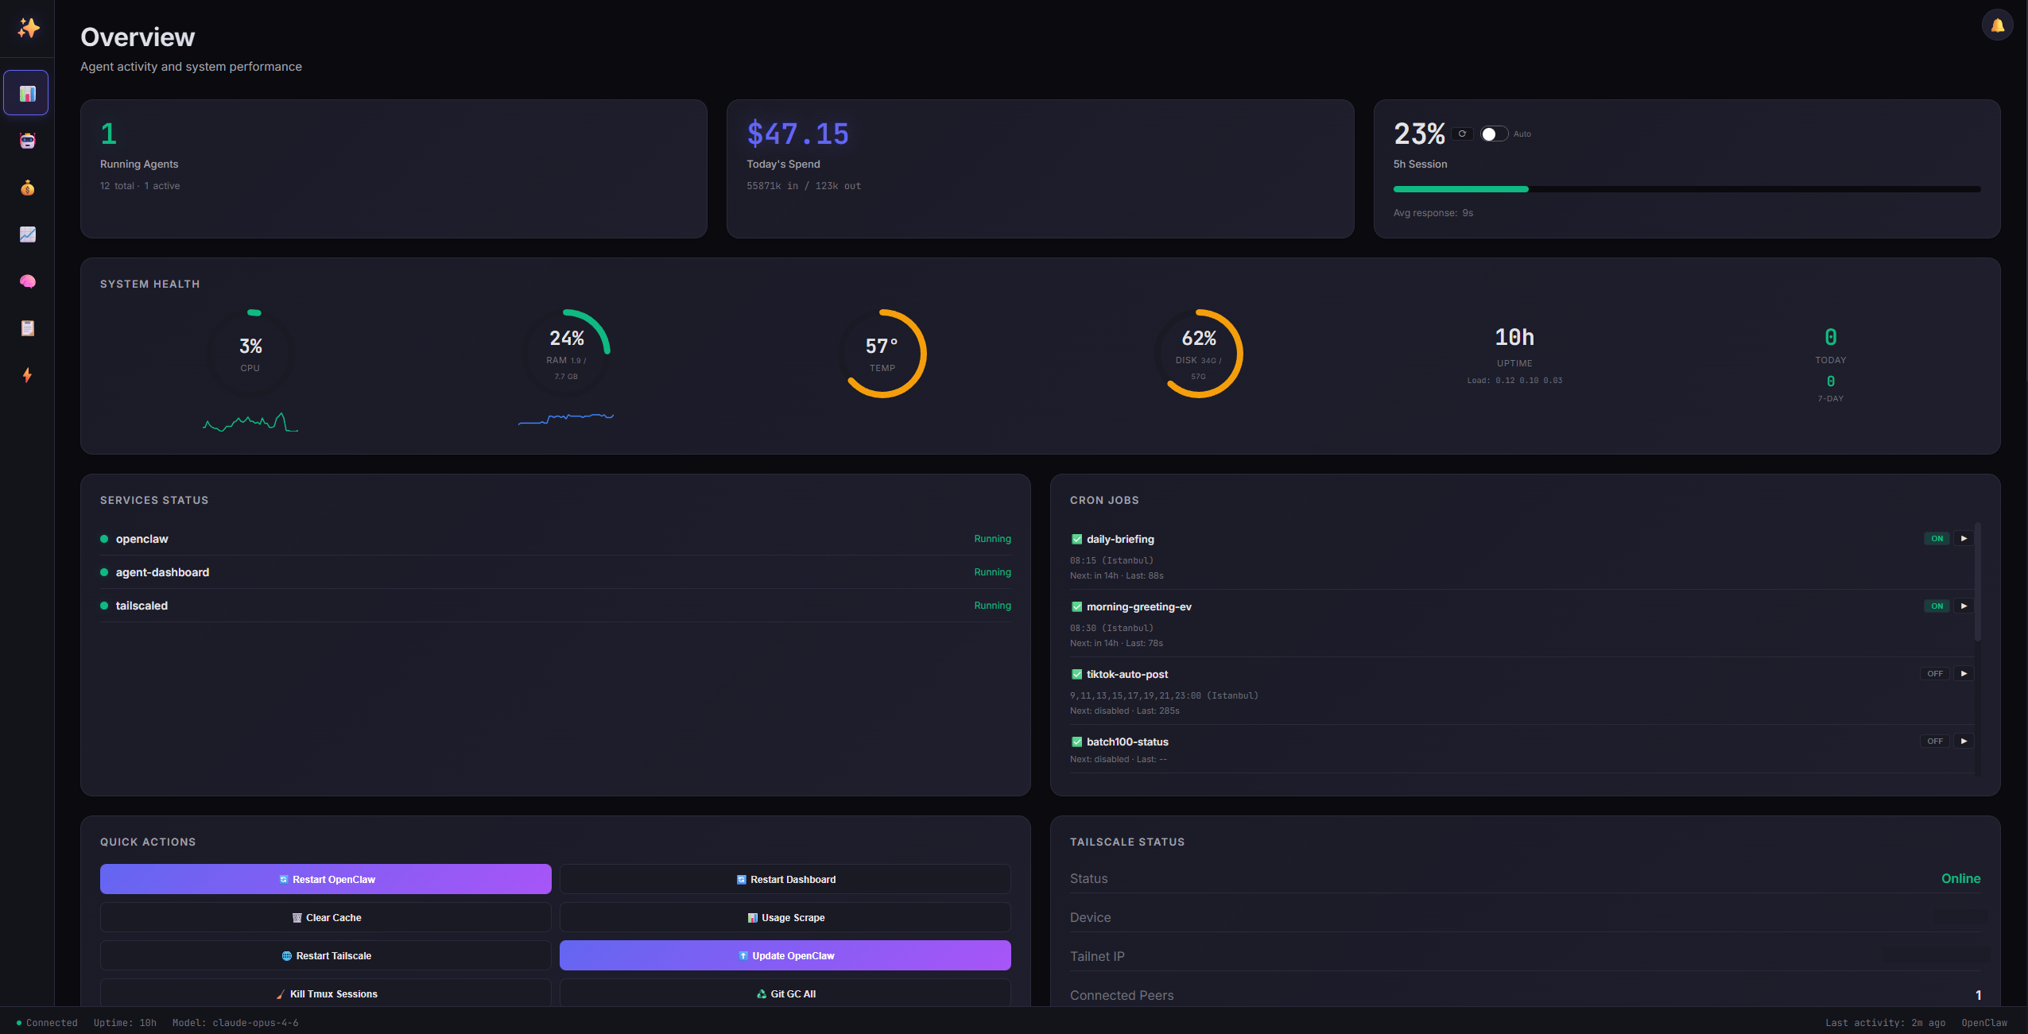Screen dimensions: 2028x1034
Task: Click the Clear Cache action
Action: [325, 917]
